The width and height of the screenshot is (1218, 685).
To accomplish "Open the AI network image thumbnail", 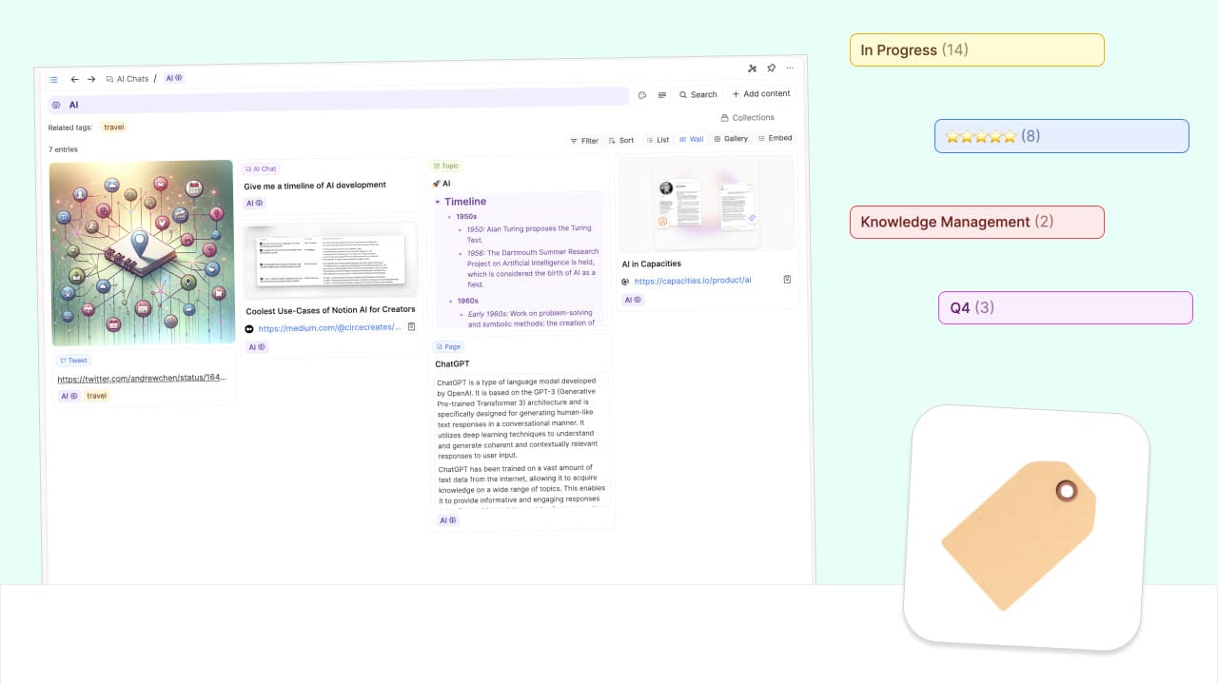I will coord(142,253).
